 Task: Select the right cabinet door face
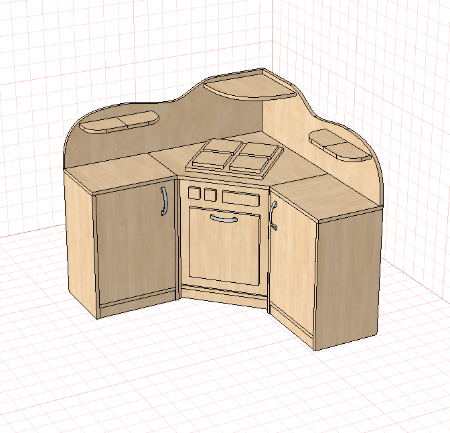(293, 264)
